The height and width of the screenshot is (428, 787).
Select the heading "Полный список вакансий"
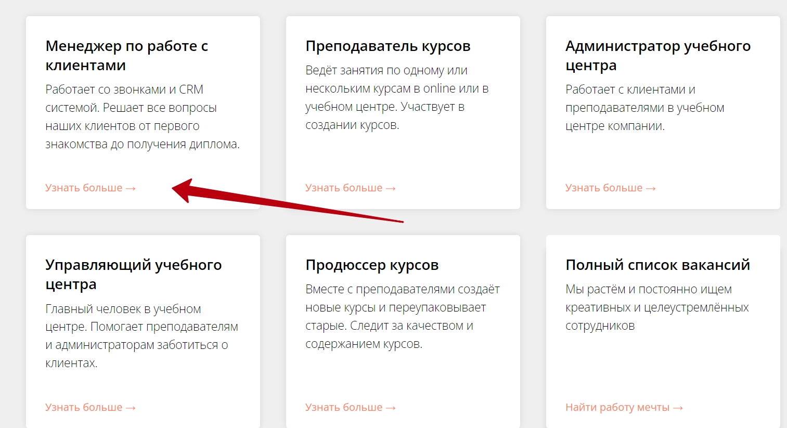point(657,265)
